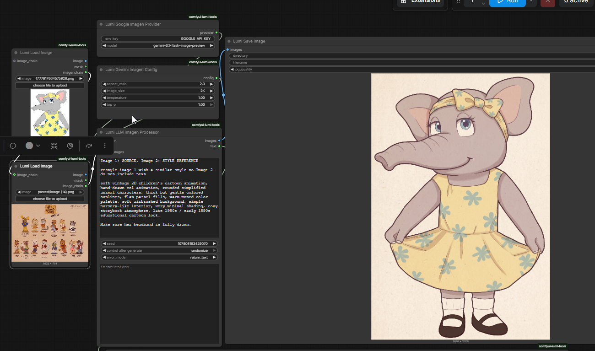The image size is (595, 351).
Task: Toggle collapse dot on Lumi Google Imagen Provider
Action: 101,24
